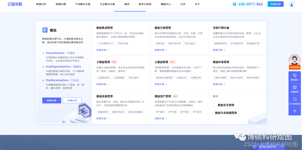Open the 关于 menu item
This screenshot has height=150, width=302.
197,4
